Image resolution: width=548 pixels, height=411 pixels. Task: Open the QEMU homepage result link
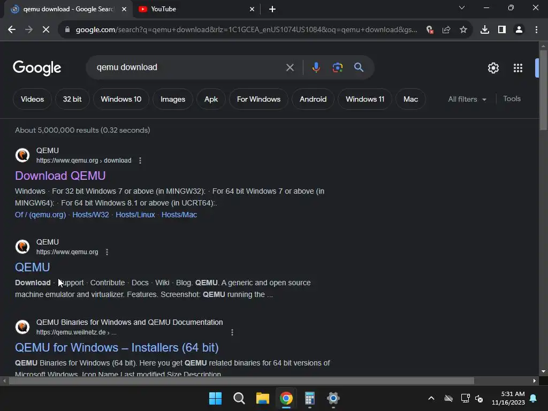point(33,268)
